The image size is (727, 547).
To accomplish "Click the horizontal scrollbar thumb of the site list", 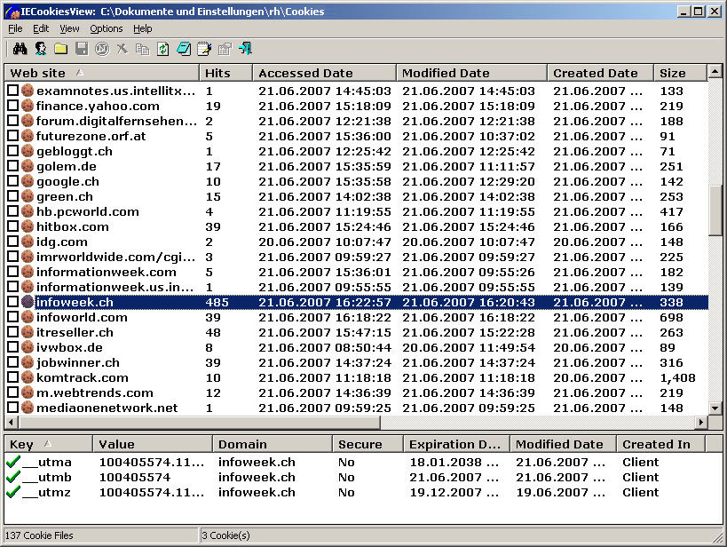I will (x=200, y=422).
